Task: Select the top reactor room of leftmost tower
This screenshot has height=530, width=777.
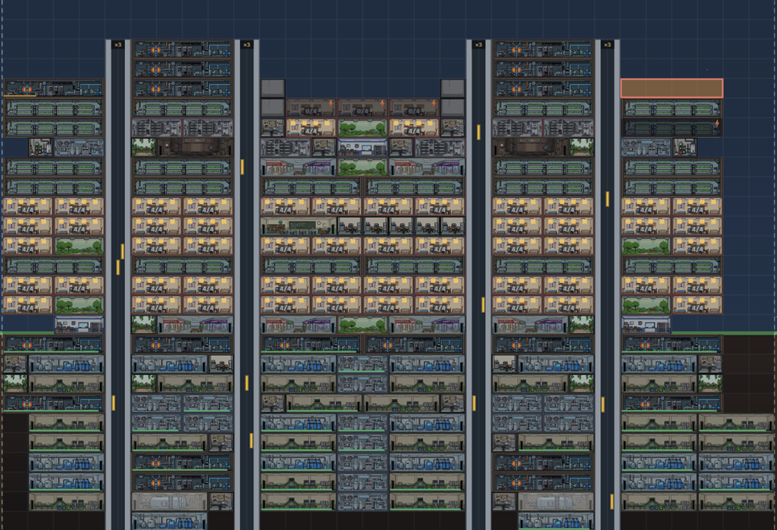Action: point(53,89)
